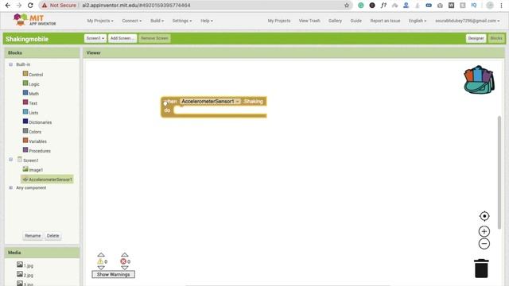Viewport: 509px width, 286px height.
Task: Click the Add Screen button
Action: [x=122, y=38]
